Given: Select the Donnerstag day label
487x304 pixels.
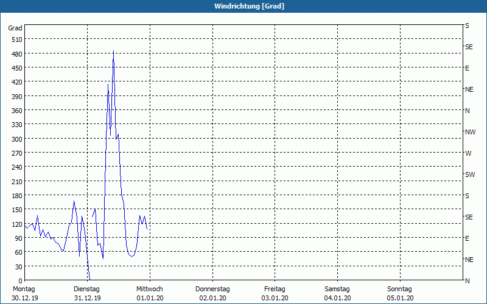Looking at the screenshot, I should pos(212,289).
